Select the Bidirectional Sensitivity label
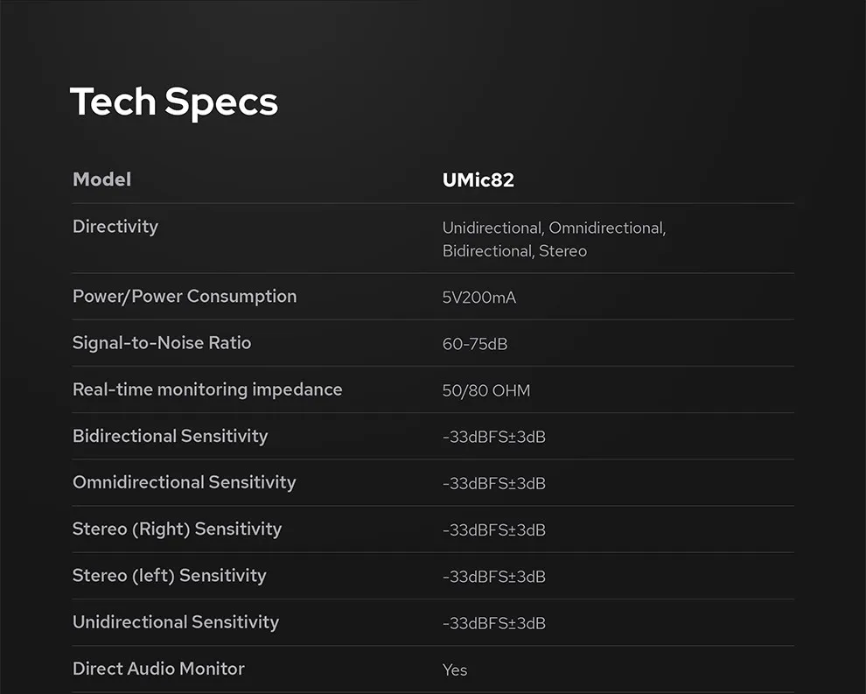Image resolution: width=866 pixels, height=694 pixels. tap(170, 436)
